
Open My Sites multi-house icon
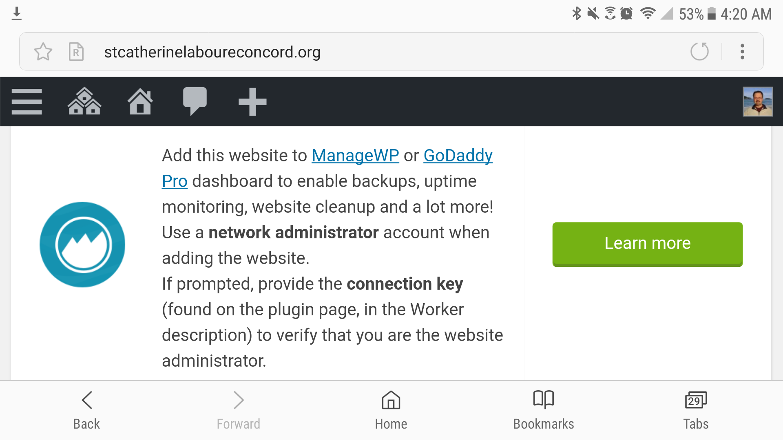(84, 101)
